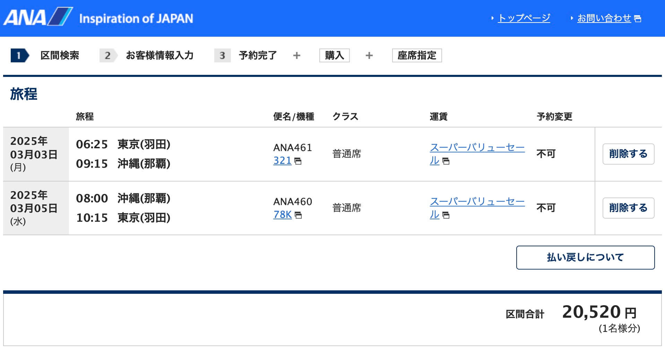Click the 2025年03月05日(水) date cell

coord(36,208)
